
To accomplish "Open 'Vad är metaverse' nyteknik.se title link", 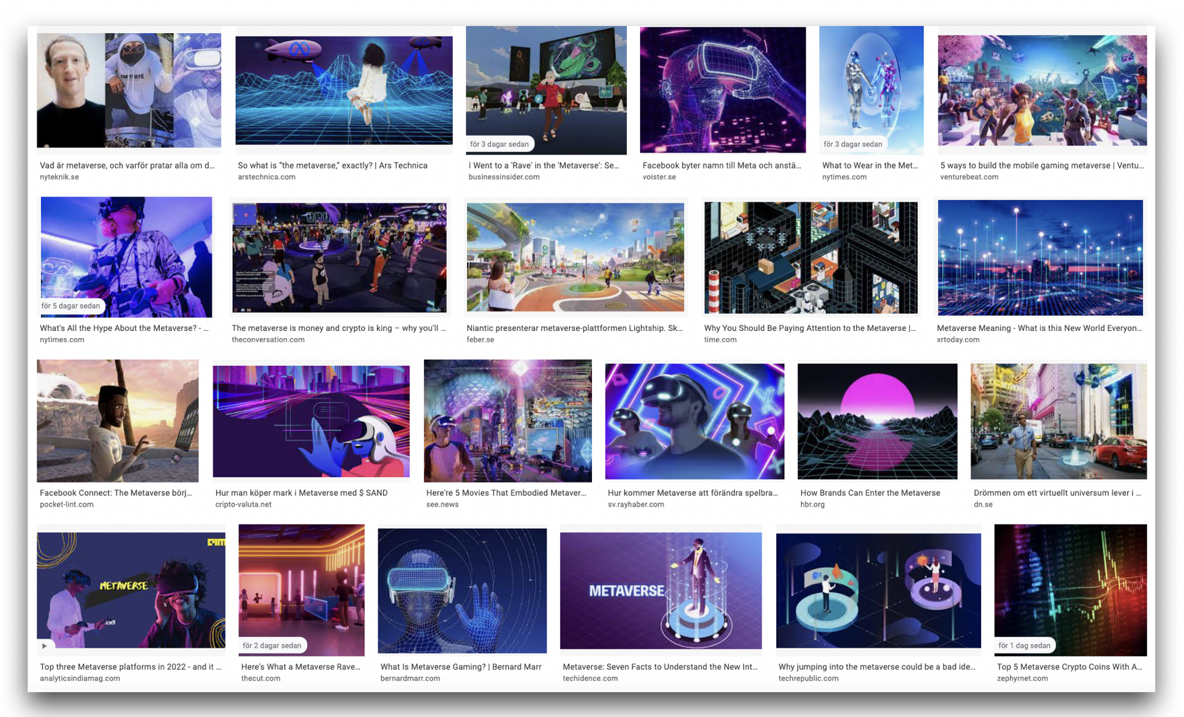I will [127, 165].
